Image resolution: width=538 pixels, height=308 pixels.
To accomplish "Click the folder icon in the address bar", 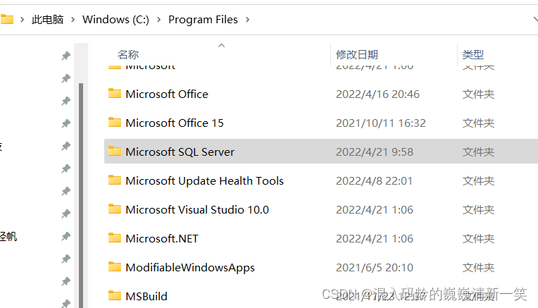I will point(6,19).
